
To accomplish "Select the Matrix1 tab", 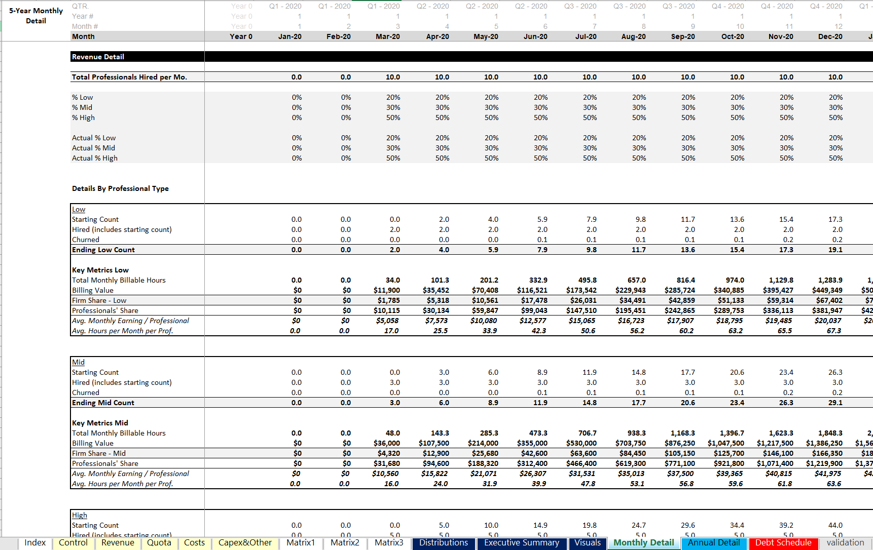I will tap(300, 543).
